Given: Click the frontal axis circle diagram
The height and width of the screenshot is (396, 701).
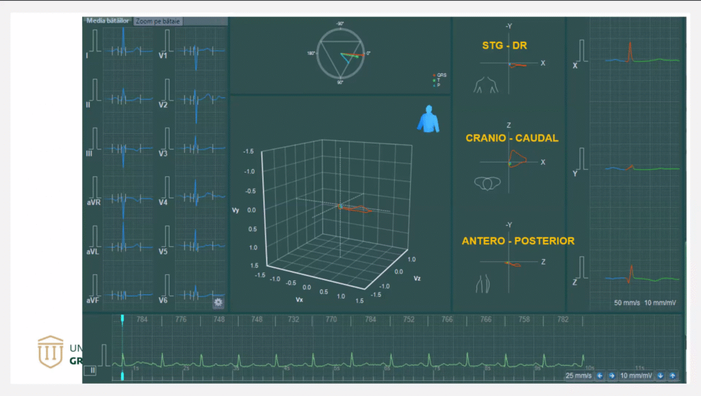Looking at the screenshot, I should [340, 54].
